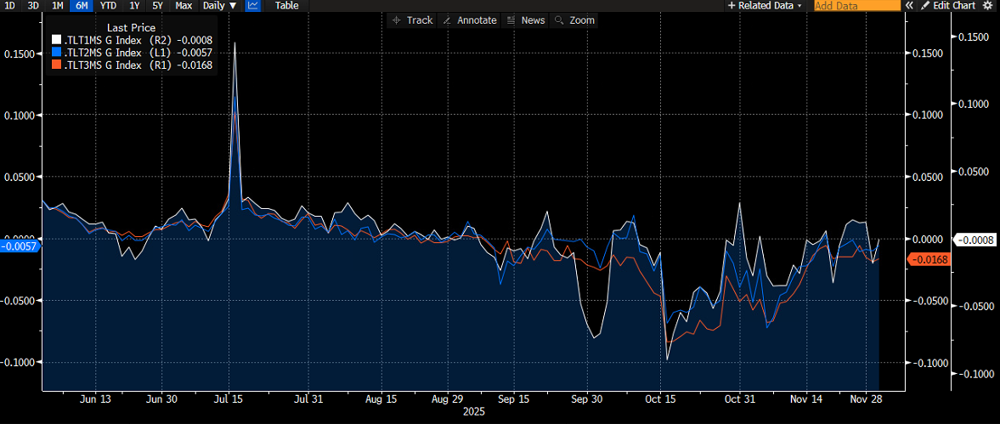Open the News overlay tool
The height and width of the screenshot is (424, 1000).
pyautogui.click(x=525, y=20)
